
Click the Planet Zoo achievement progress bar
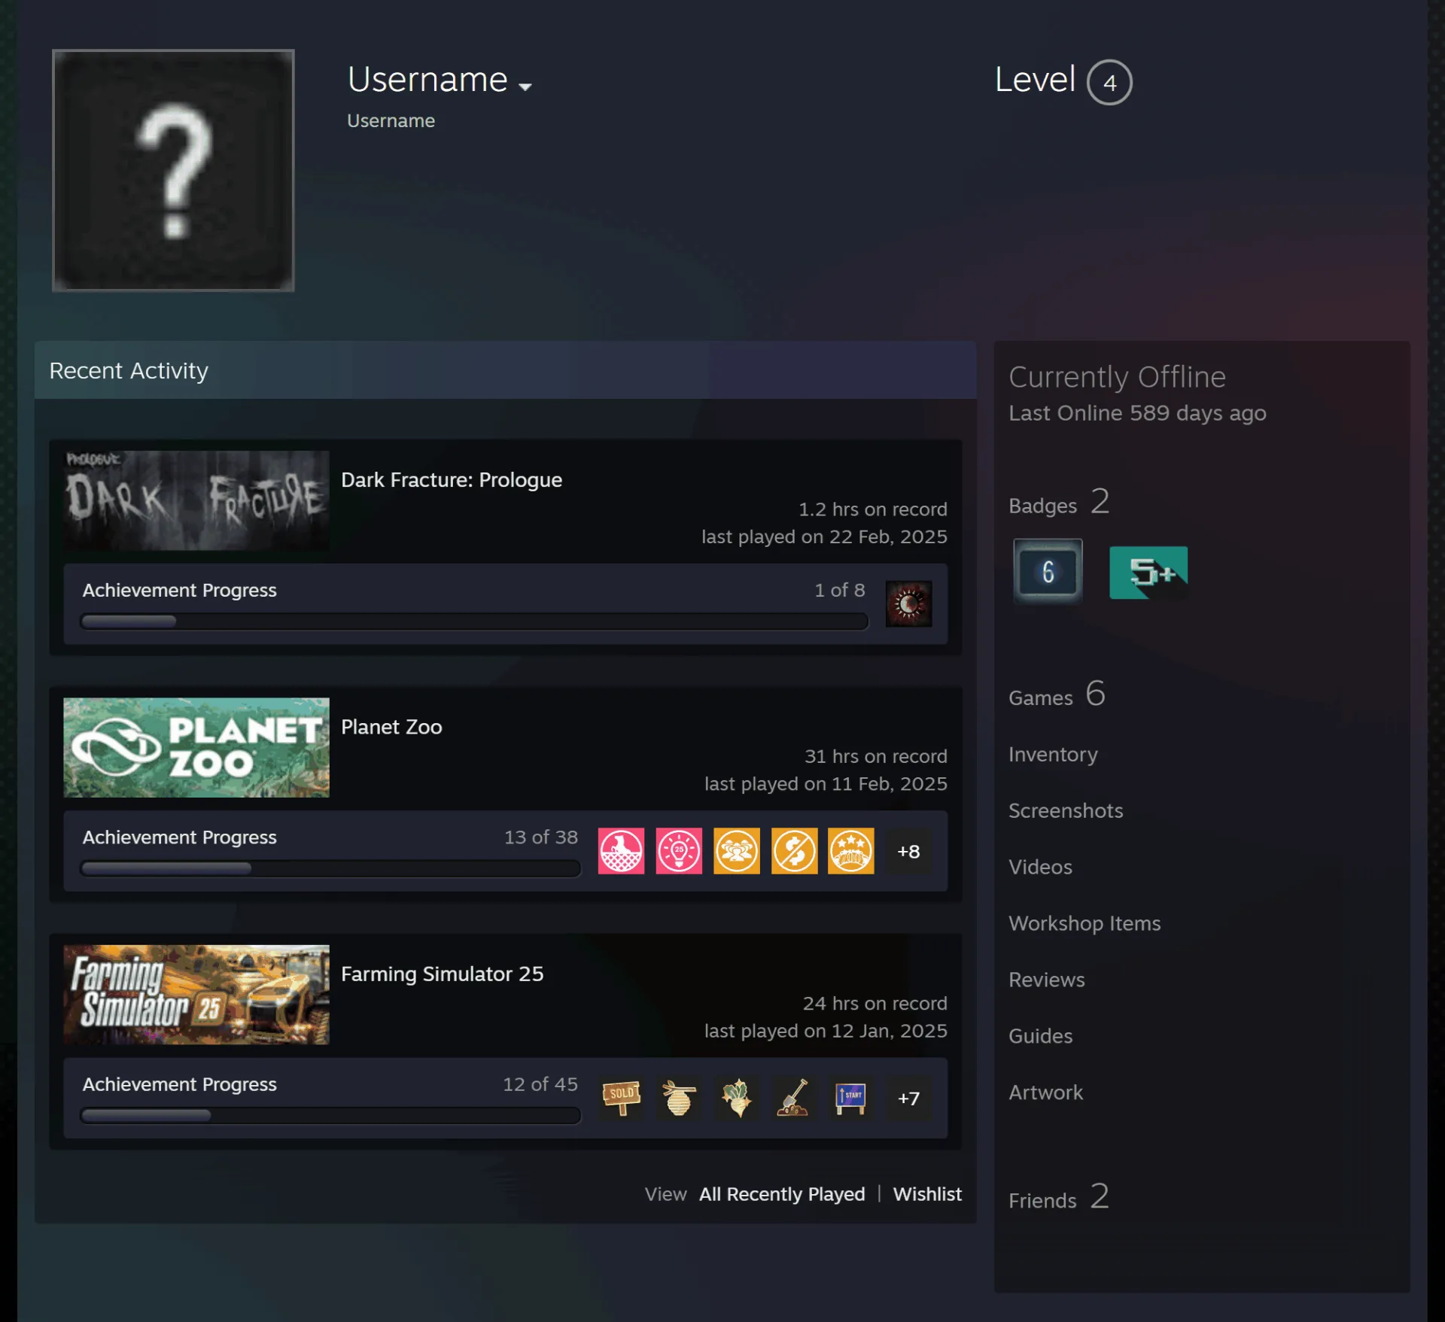click(330, 868)
